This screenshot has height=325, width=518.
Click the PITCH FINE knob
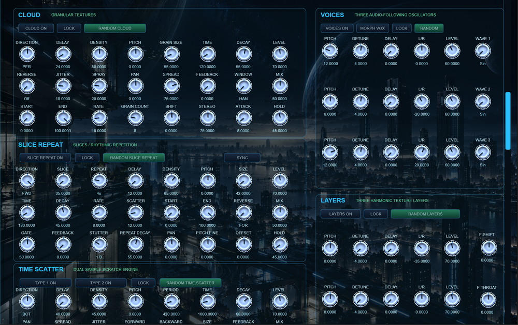click(x=208, y=244)
